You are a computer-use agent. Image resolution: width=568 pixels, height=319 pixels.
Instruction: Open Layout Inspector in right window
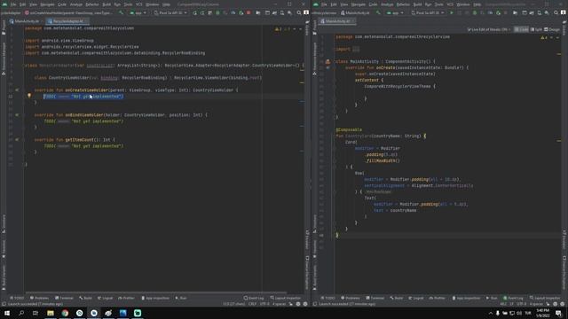[545, 298]
